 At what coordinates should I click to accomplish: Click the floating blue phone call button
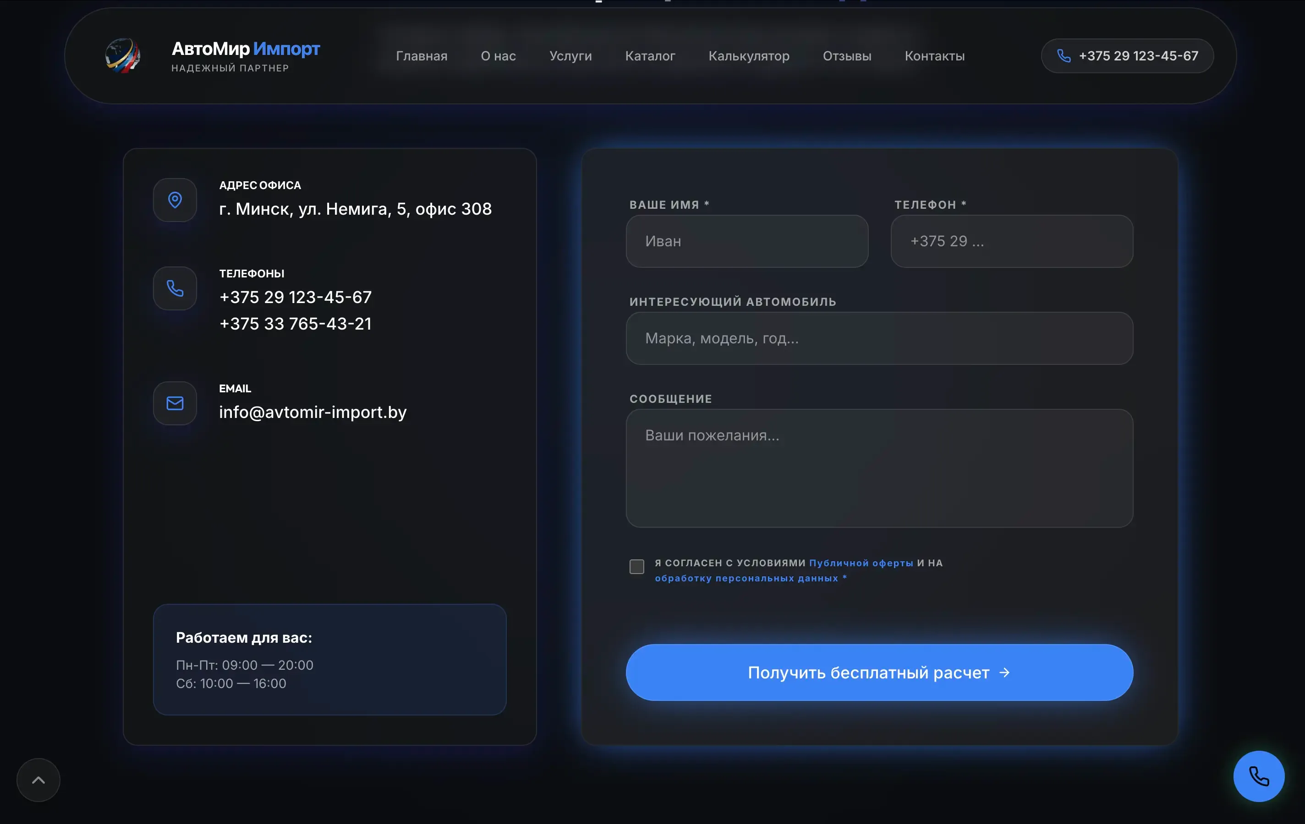[1258, 776]
